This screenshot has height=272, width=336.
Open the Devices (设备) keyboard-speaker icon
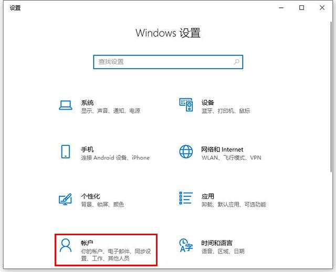pos(186,105)
